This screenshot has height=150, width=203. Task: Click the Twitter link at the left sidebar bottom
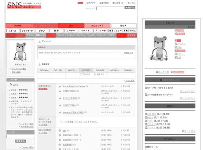click(27, 147)
